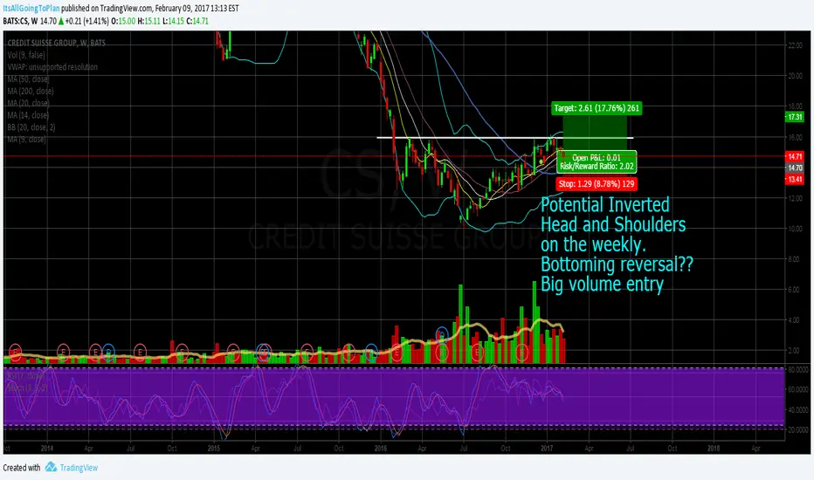
Task: Click the 22.00 price axis label
Action: coord(795,45)
